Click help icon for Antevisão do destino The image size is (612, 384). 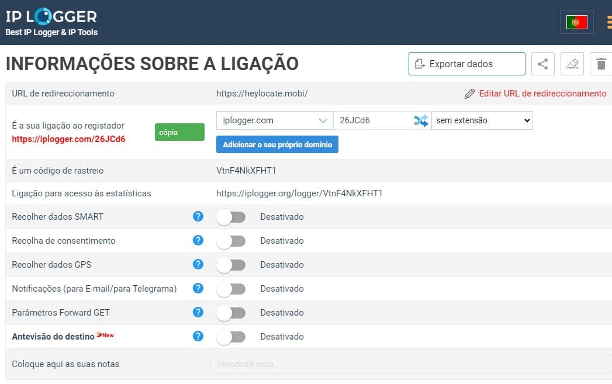(198, 337)
